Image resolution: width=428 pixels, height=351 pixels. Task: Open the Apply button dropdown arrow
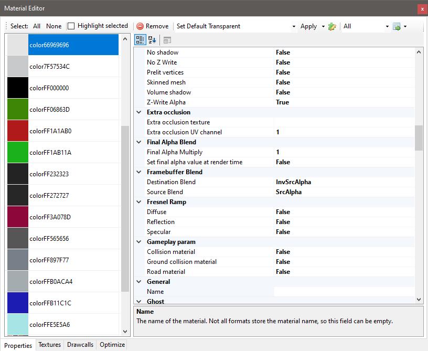click(x=323, y=26)
